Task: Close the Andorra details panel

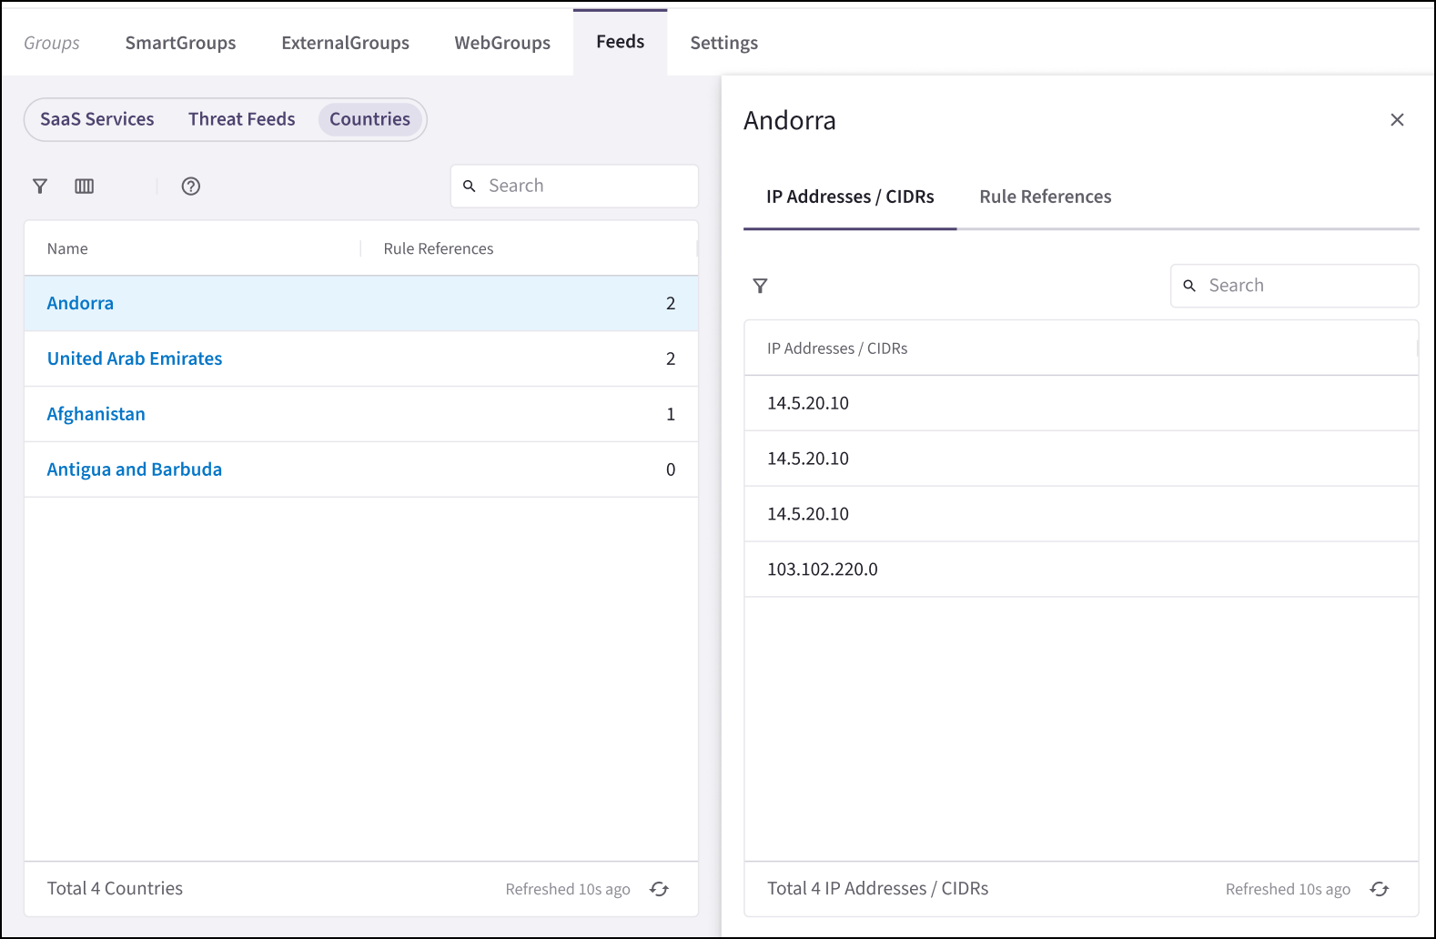Action: [x=1397, y=120]
